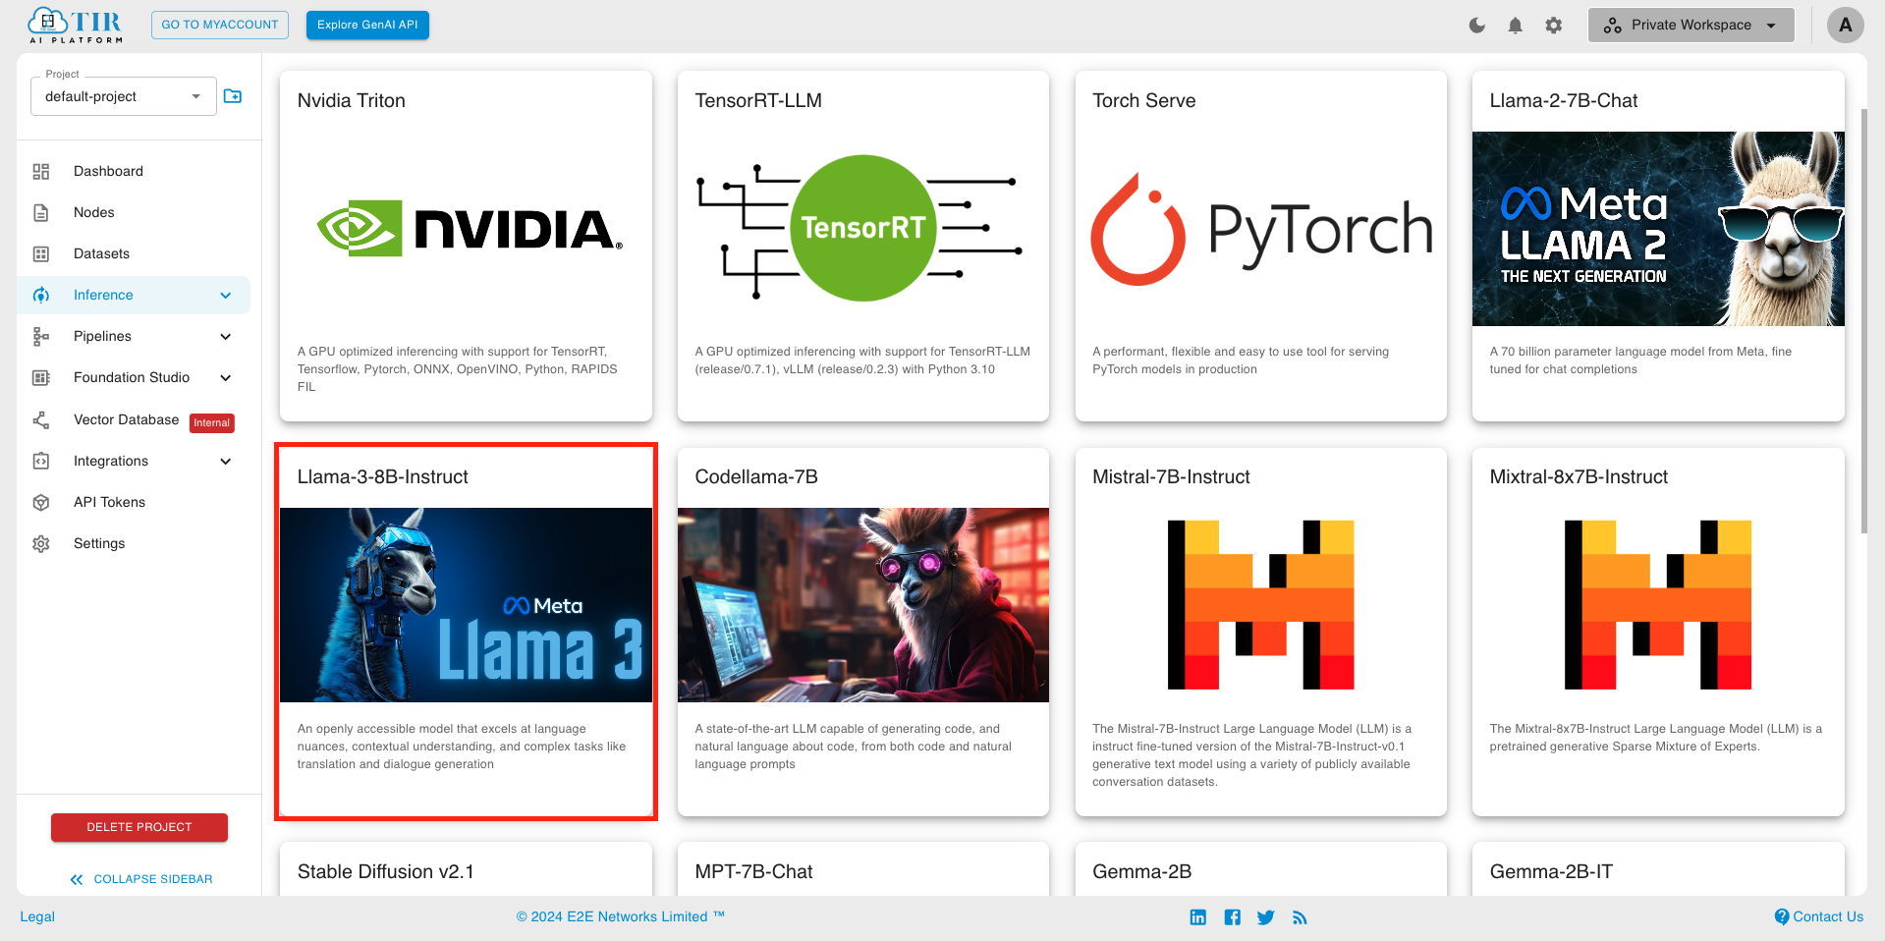Click the Contact Us help icon
The height and width of the screenshot is (941, 1885).
(1782, 916)
